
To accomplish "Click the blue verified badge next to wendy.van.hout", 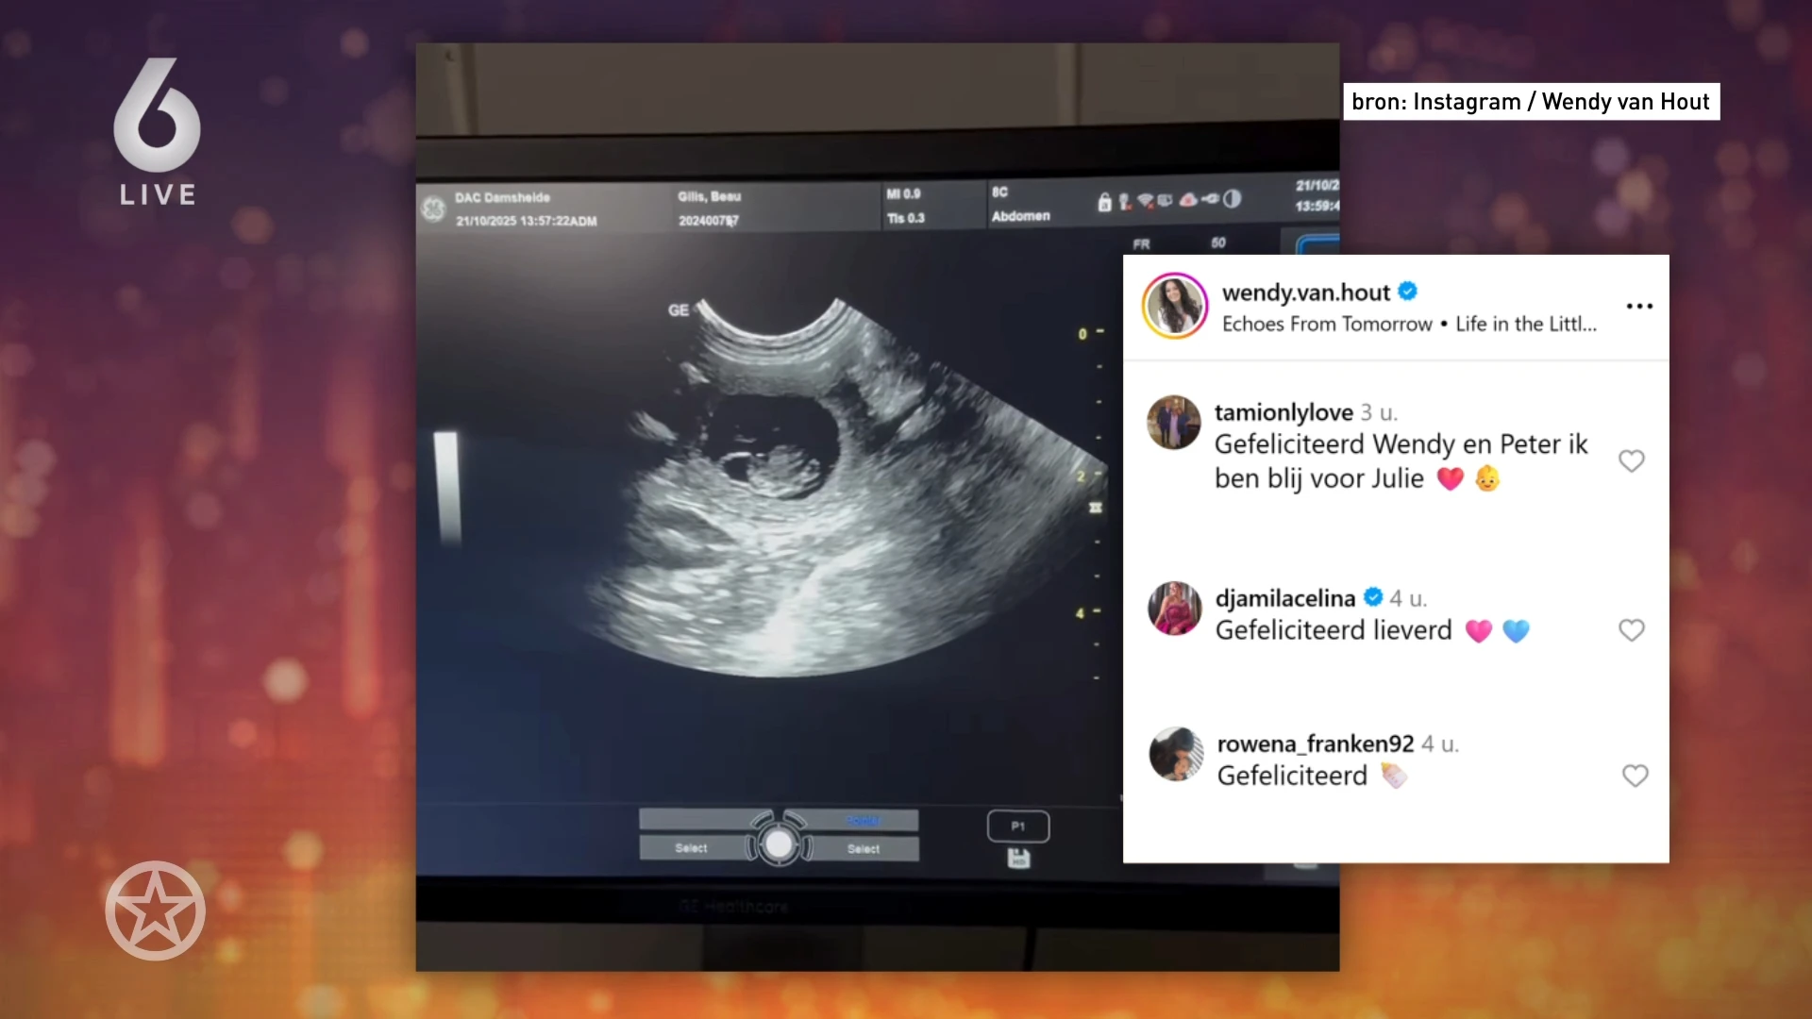I will click(1408, 292).
